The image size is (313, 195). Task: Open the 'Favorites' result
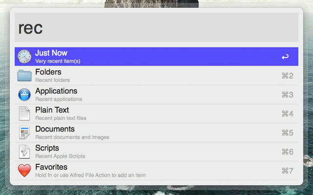click(156, 171)
